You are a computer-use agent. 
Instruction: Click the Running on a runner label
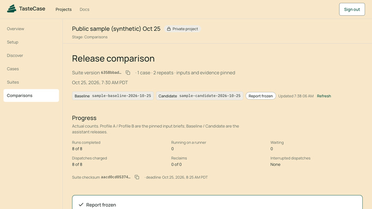189,143
